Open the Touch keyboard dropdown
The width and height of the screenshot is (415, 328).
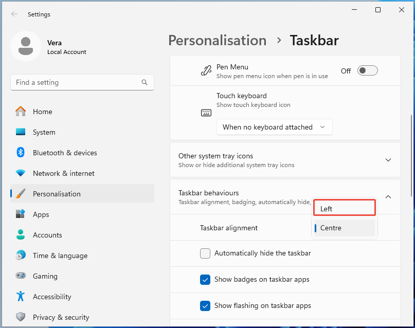(x=274, y=127)
